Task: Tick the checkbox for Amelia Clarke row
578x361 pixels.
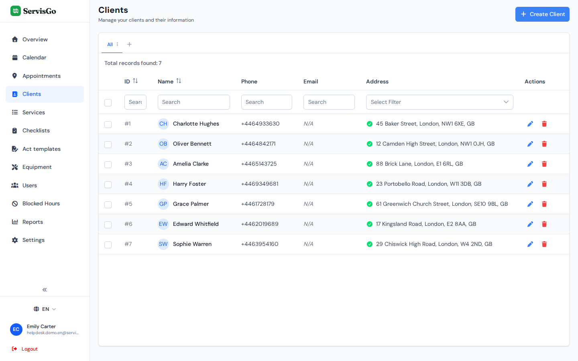Action: pos(108,164)
